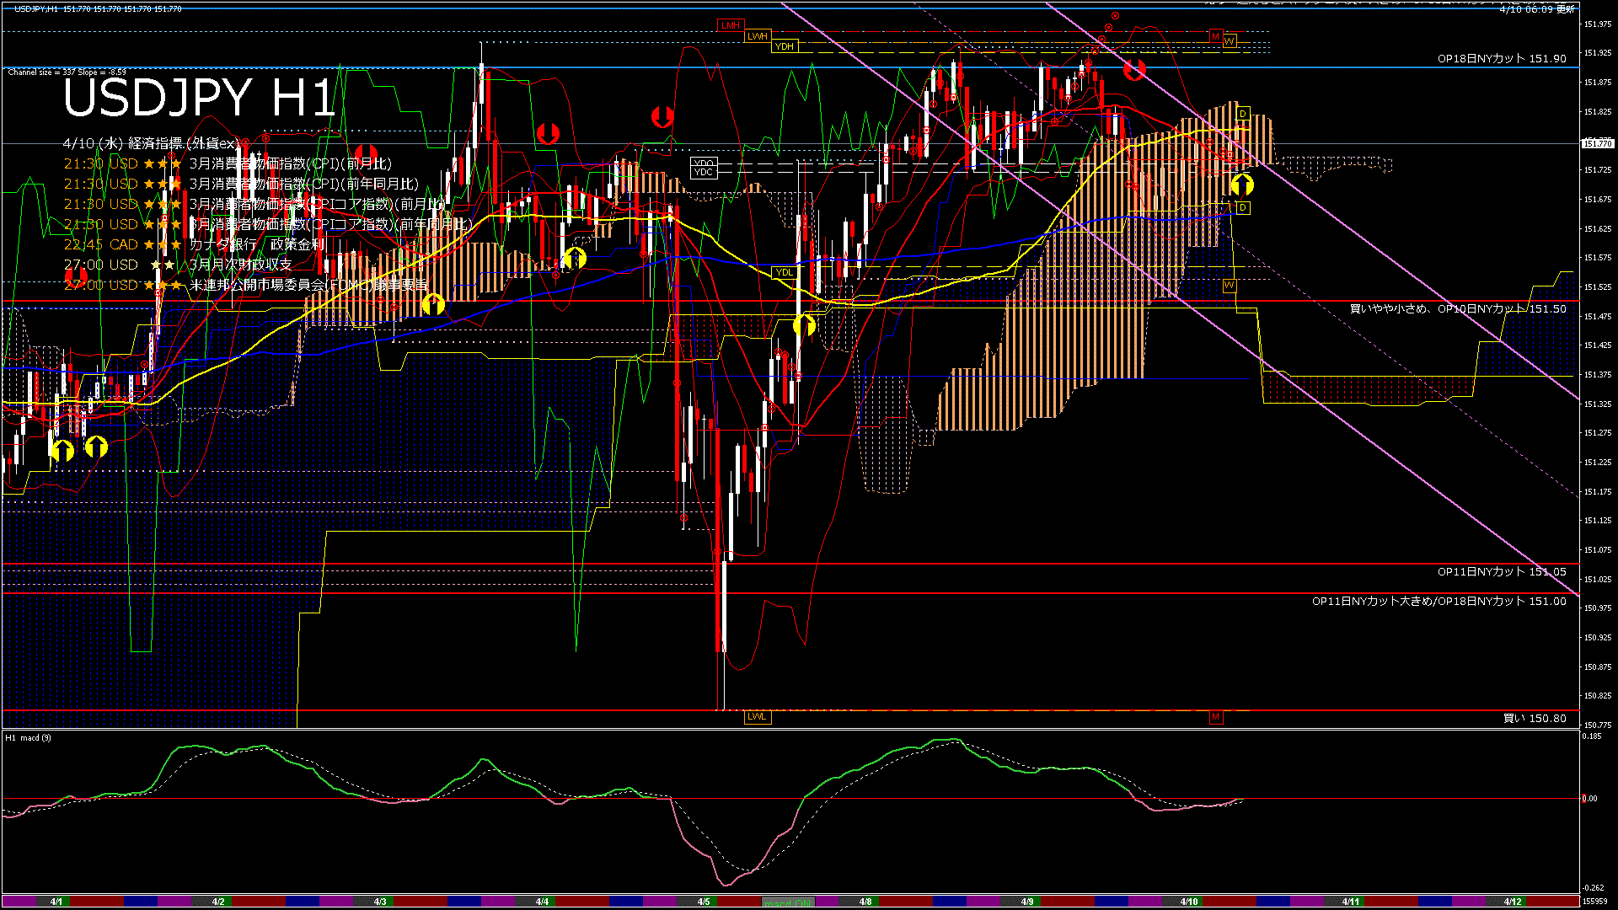Select the 4/3 date marker

[x=380, y=902]
